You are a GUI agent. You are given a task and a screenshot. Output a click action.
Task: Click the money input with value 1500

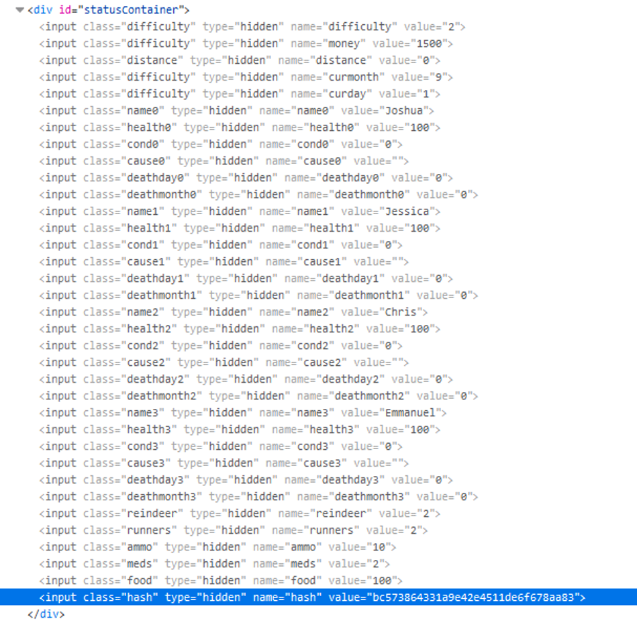[246, 44]
